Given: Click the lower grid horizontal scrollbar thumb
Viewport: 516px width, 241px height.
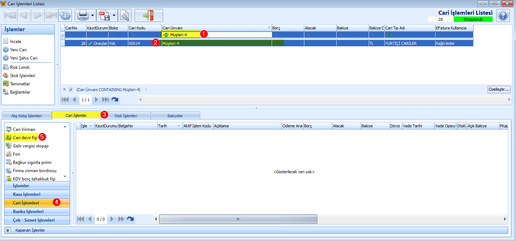Looking at the screenshot, I should [x=238, y=219].
